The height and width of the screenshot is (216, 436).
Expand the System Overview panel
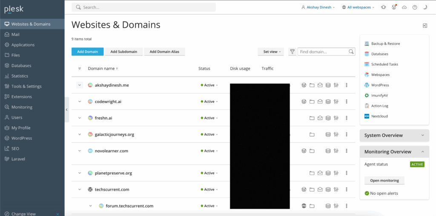(x=394, y=135)
